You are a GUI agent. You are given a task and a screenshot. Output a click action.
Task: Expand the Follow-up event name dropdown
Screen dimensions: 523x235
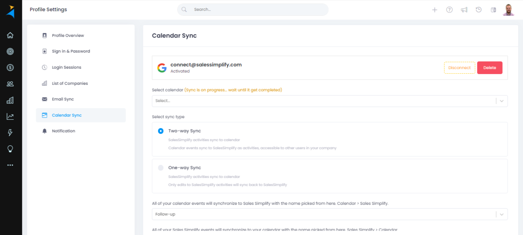[x=330, y=214]
